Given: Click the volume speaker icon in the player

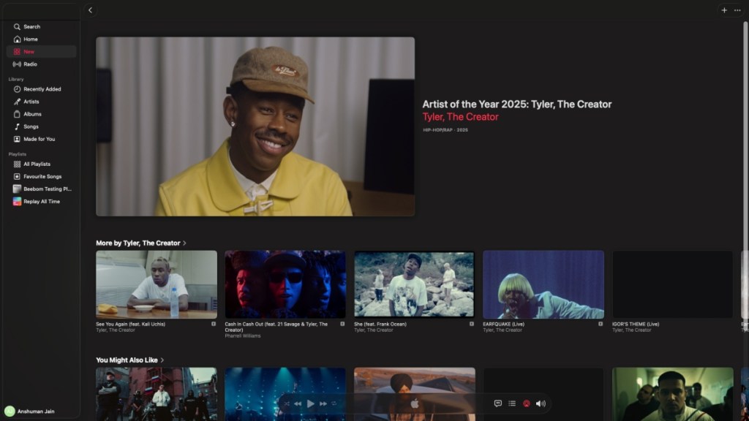Looking at the screenshot, I should 540,402.
